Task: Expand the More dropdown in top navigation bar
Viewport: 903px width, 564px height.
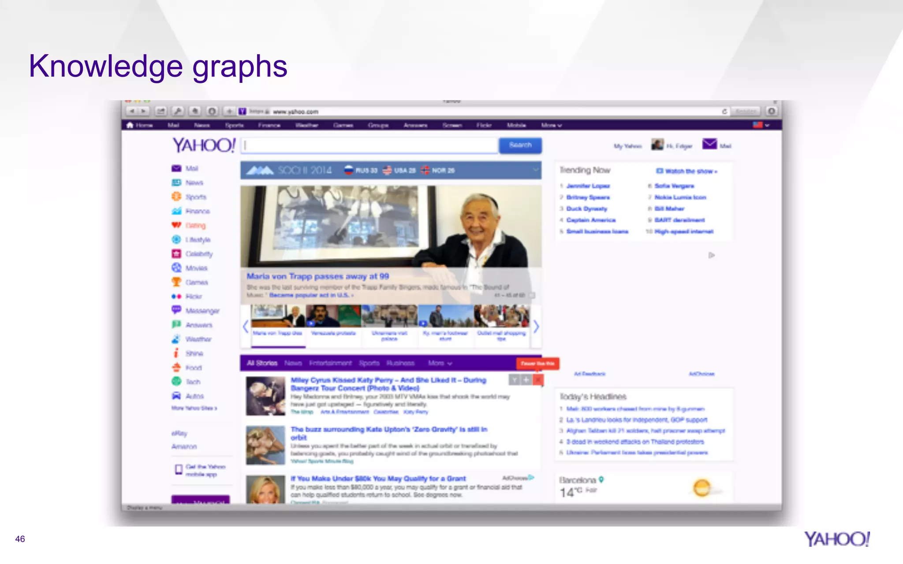Action: point(552,125)
